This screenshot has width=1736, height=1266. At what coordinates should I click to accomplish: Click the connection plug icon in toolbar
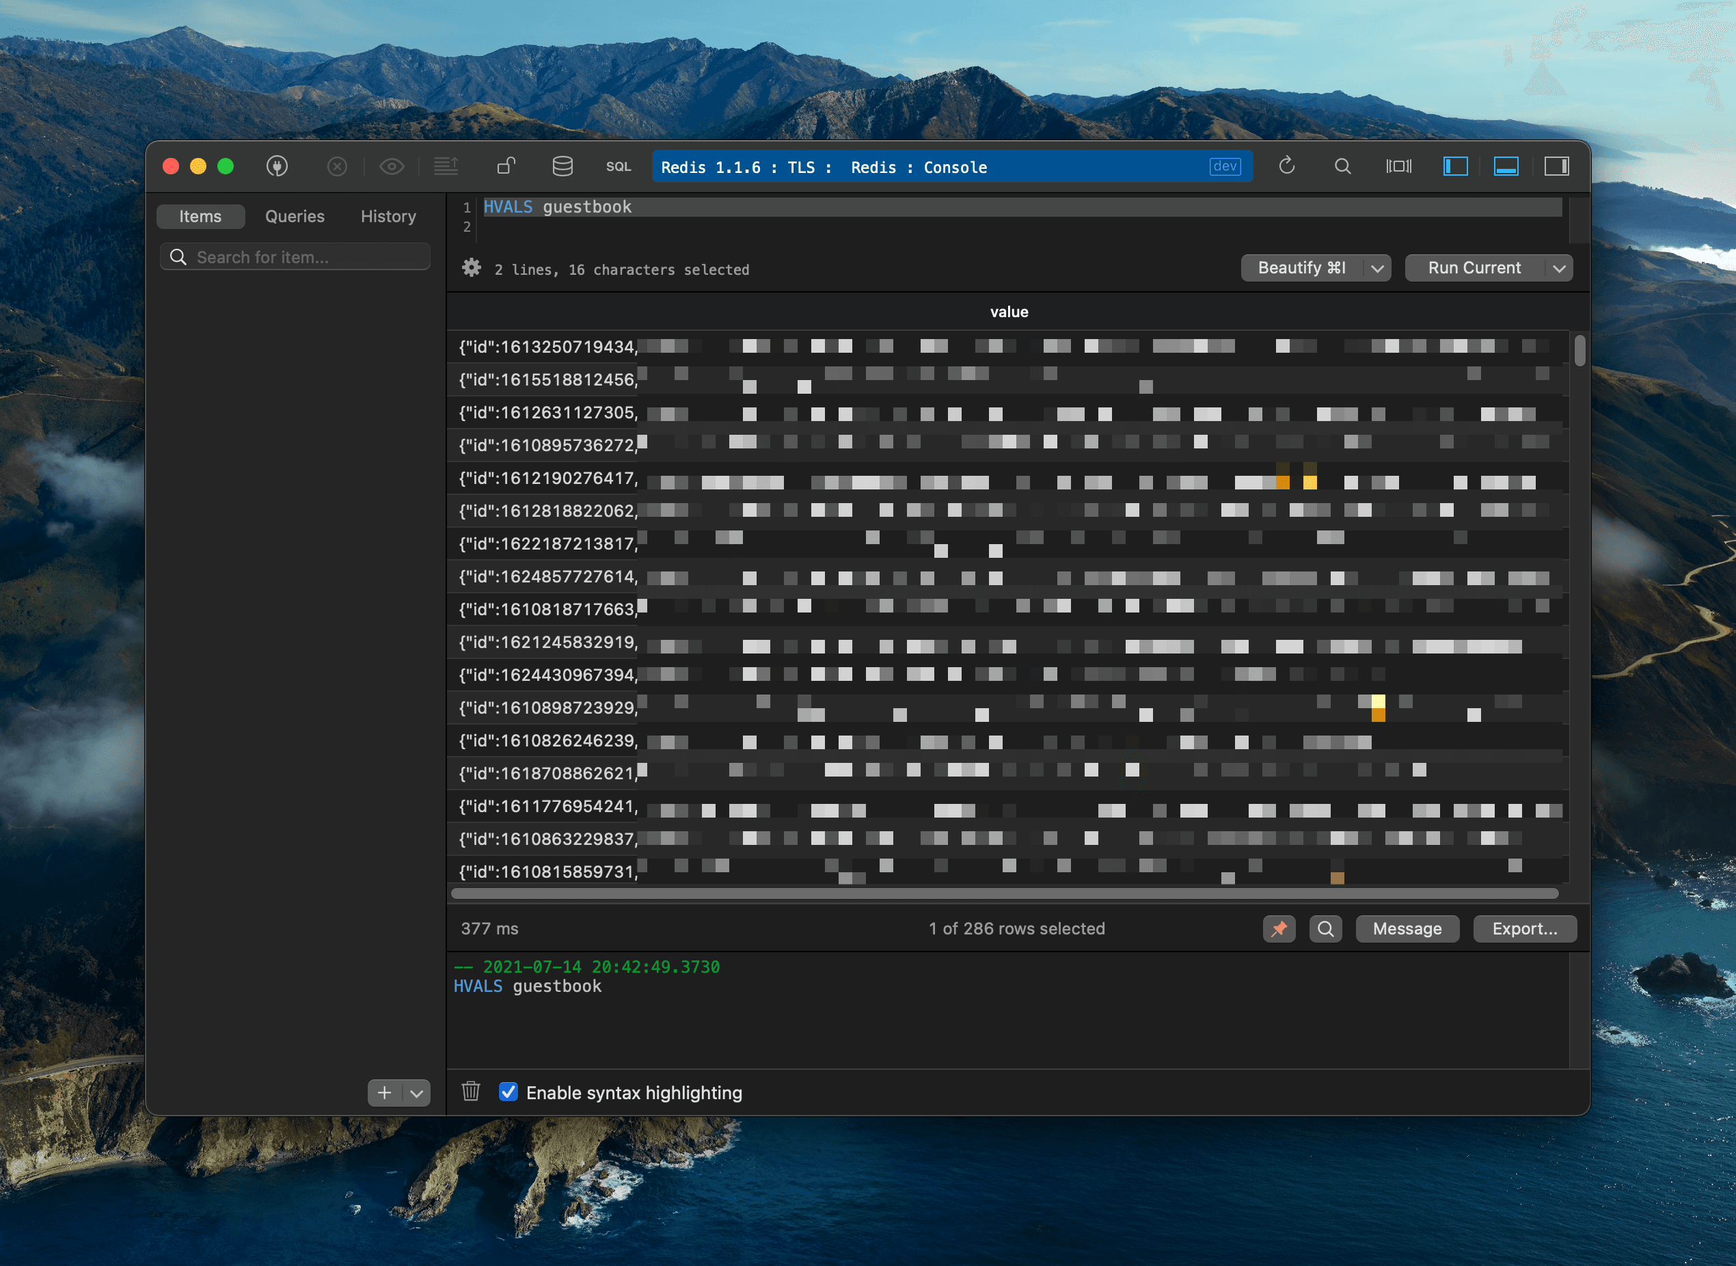277,166
